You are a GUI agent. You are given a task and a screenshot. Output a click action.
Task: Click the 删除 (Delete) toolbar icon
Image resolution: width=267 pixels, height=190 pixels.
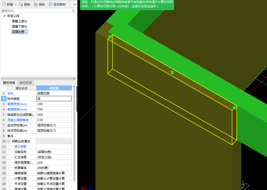click(x=21, y=4)
